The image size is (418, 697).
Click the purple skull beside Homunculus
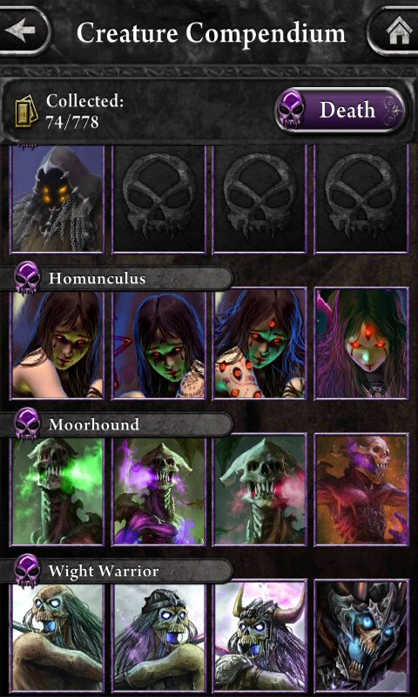click(27, 277)
